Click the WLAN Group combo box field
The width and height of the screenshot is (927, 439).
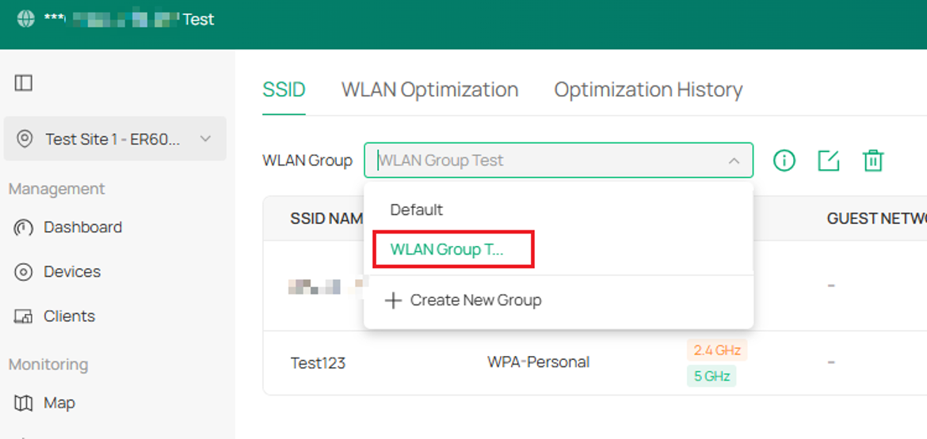(x=559, y=160)
